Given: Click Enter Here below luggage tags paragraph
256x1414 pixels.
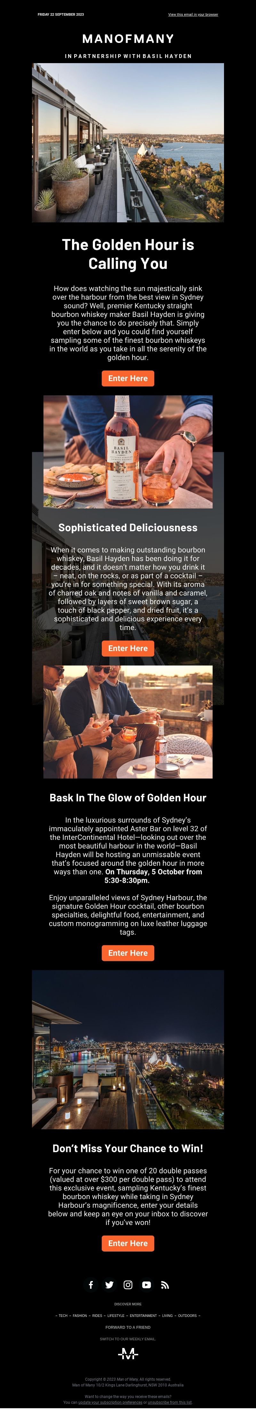Looking at the screenshot, I should (128, 953).
